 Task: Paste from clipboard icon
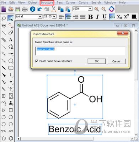68,9
